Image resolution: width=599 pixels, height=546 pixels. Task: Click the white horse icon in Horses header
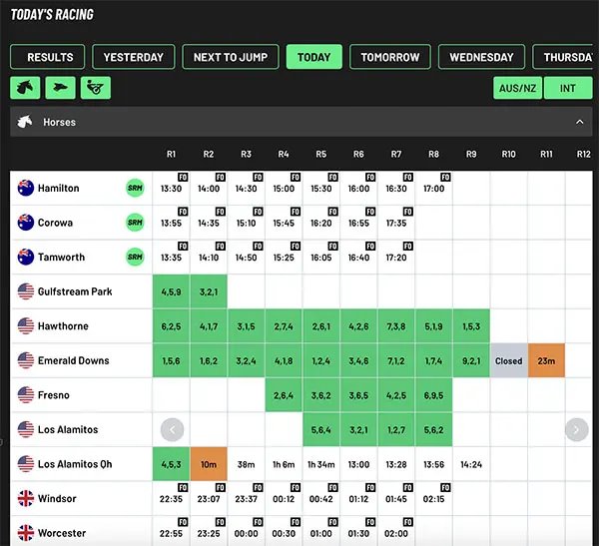point(25,122)
